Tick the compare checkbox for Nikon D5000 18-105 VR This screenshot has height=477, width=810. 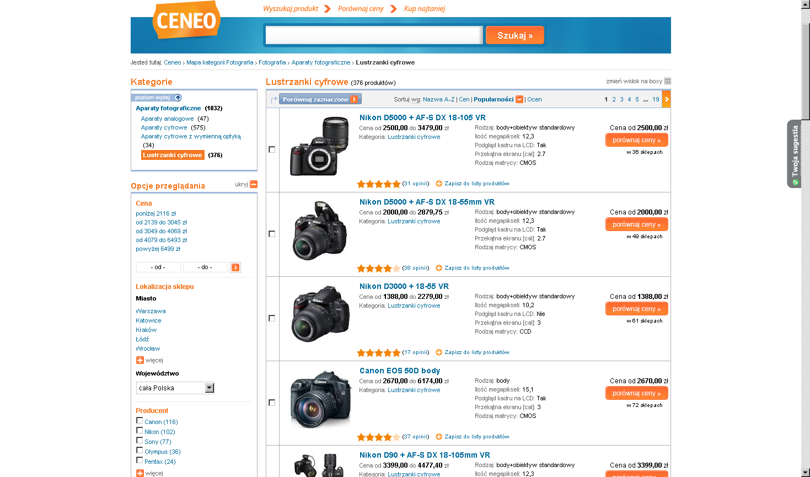pos(272,149)
